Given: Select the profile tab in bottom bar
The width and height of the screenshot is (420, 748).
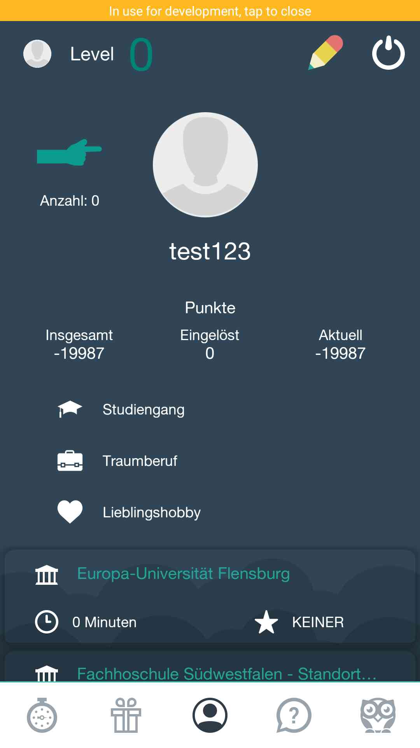Looking at the screenshot, I should (x=210, y=716).
